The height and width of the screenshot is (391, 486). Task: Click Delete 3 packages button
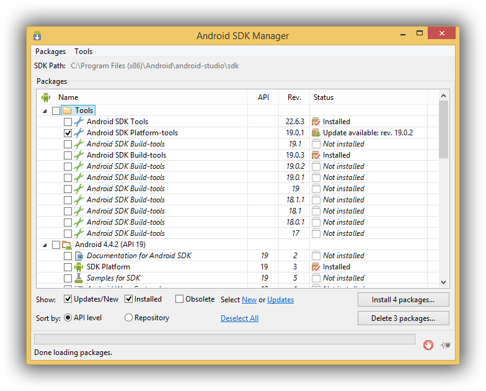pyautogui.click(x=403, y=318)
